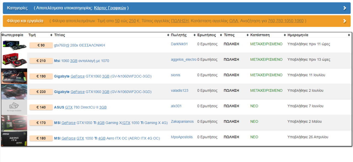Viewport: 353px width, 162px height.
Task: Click the Φωτογραφία column header
Action: 12,35
